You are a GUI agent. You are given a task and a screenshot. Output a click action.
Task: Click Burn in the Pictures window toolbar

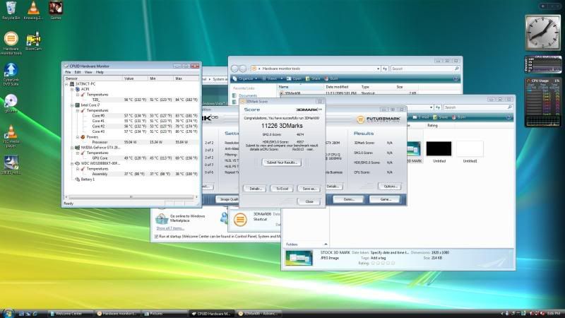(458, 117)
